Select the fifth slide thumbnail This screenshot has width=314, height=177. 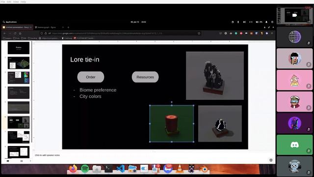click(19, 107)
